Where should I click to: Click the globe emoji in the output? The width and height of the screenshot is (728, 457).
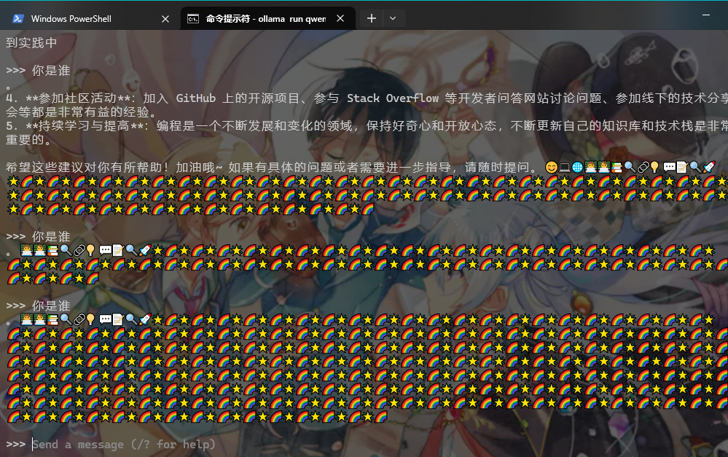click(577, 167)
